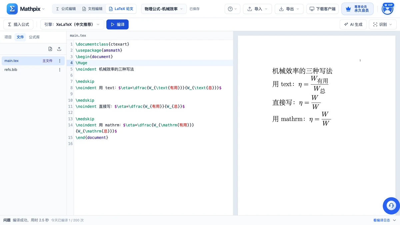Click the upload file icon

coord(59,49)
